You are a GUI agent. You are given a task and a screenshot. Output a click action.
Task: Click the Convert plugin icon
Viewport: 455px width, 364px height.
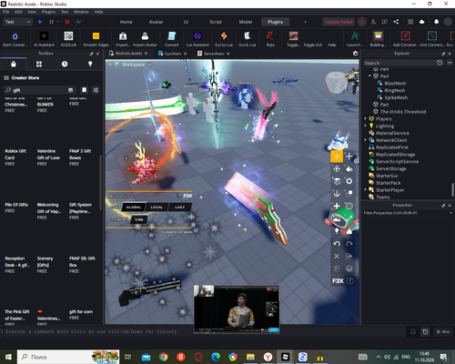click(172, 39)
